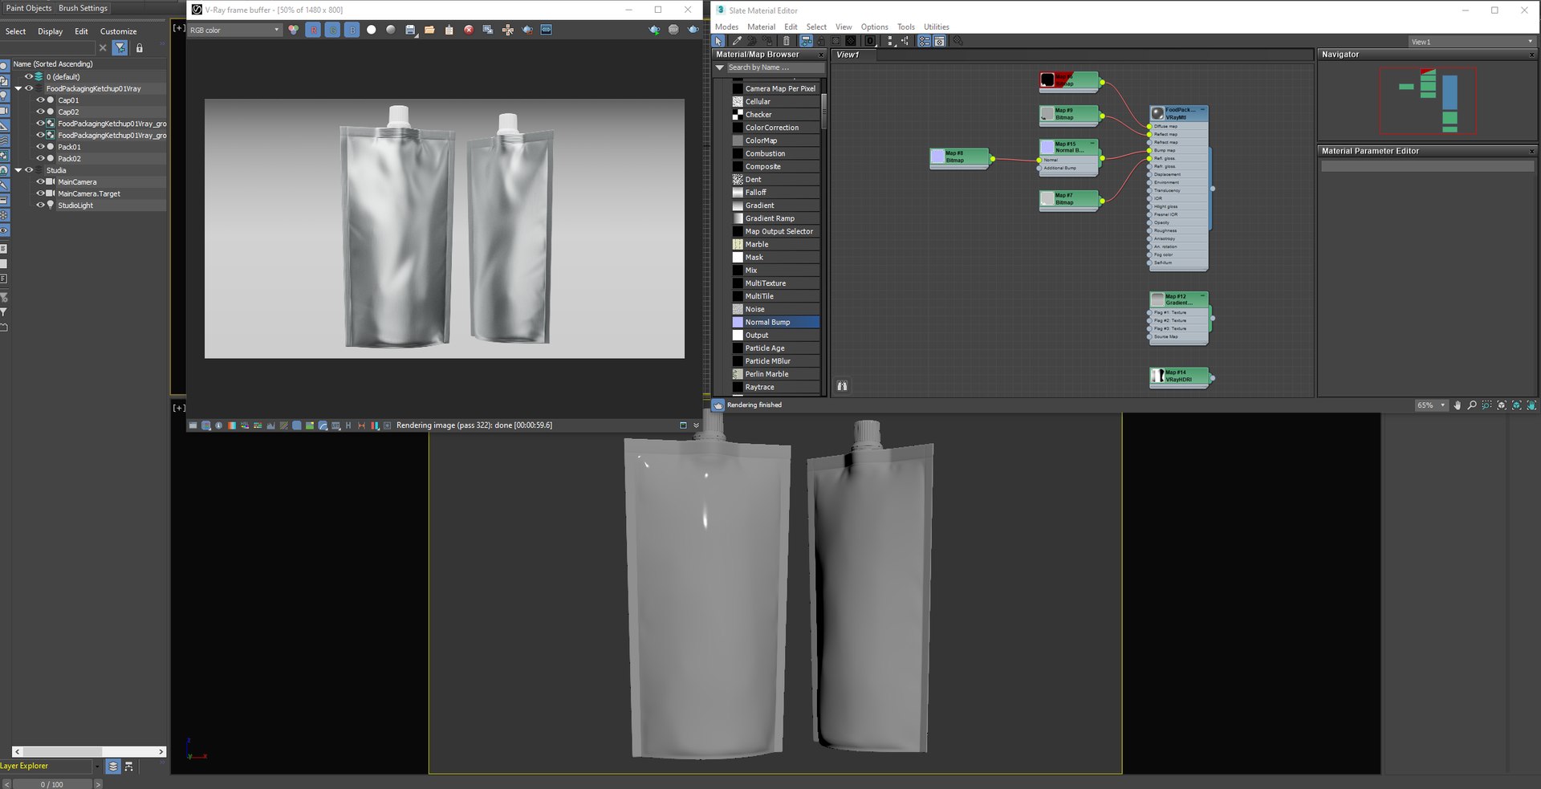Hide the Cap01 object via eye icon

point(40,100)
